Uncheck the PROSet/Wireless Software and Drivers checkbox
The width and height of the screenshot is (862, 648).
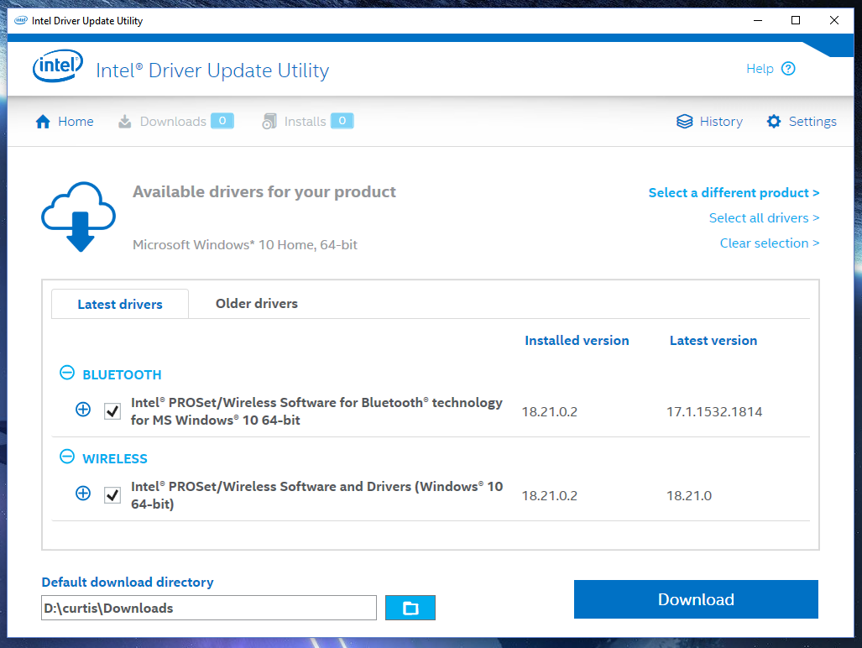[112, 495]
